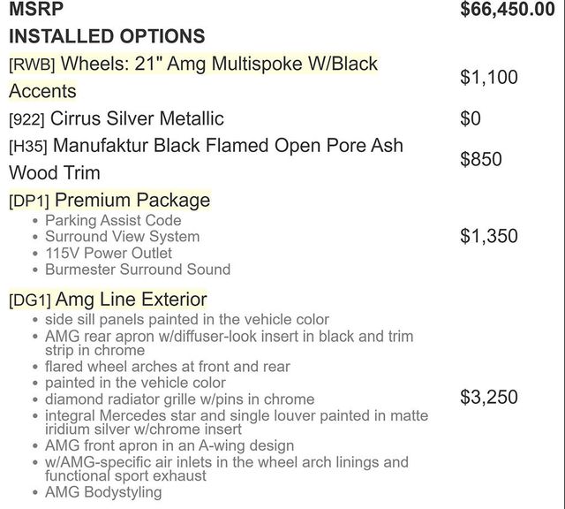Click the Cirrus Silver Metallic option

point(137,118)
